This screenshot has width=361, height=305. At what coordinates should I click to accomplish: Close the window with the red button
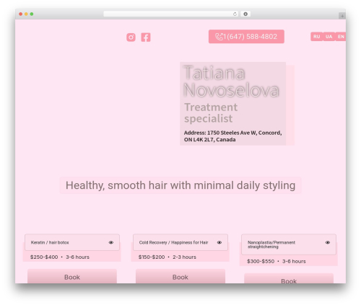pyautogui.click(x=21, y=14)
